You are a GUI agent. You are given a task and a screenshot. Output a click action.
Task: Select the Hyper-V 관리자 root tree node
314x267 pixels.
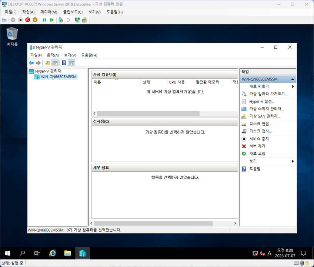(48, 71)
